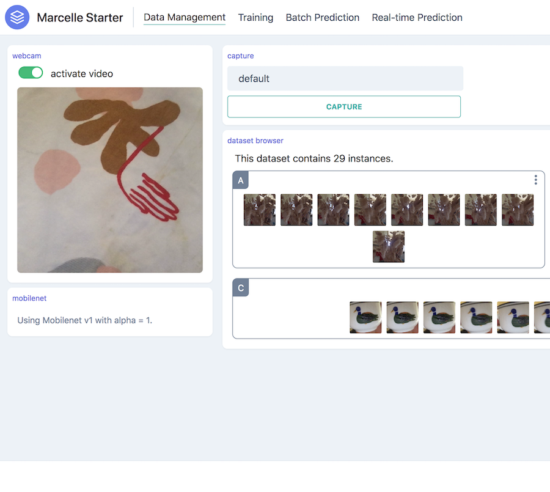Select the fifth duck mug thumbnail in class C
Viewport: 550px width, 492px height.
513,317
